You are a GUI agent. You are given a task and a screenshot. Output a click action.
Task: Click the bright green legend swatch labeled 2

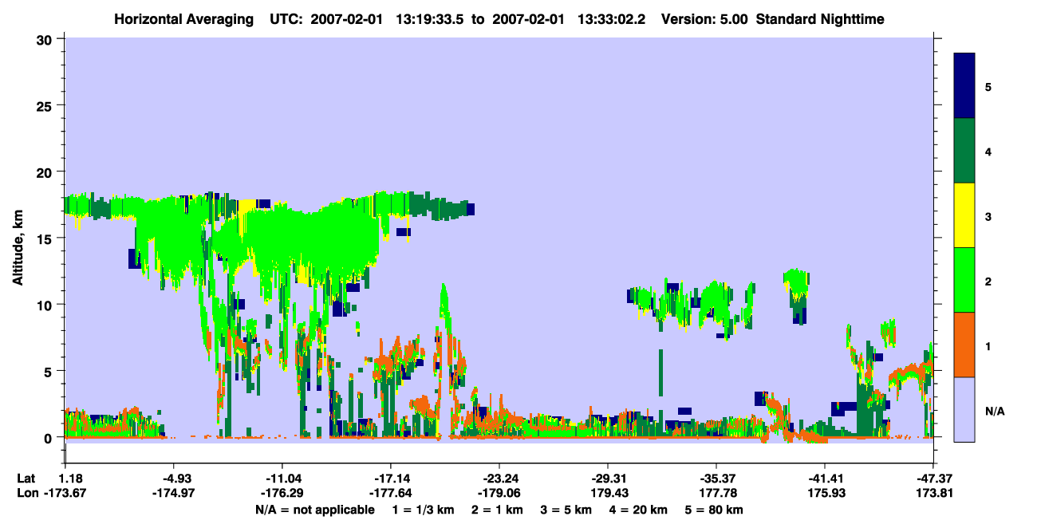[964, 280]
